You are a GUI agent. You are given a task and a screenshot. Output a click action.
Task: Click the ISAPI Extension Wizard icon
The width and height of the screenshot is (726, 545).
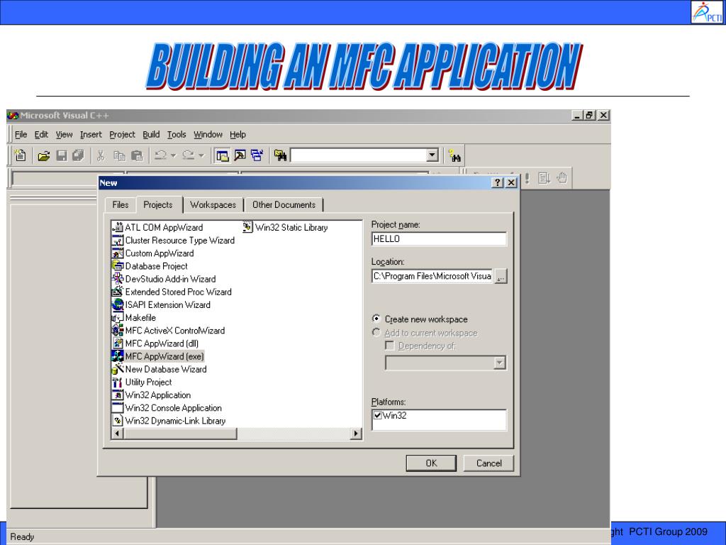[117, 304]
